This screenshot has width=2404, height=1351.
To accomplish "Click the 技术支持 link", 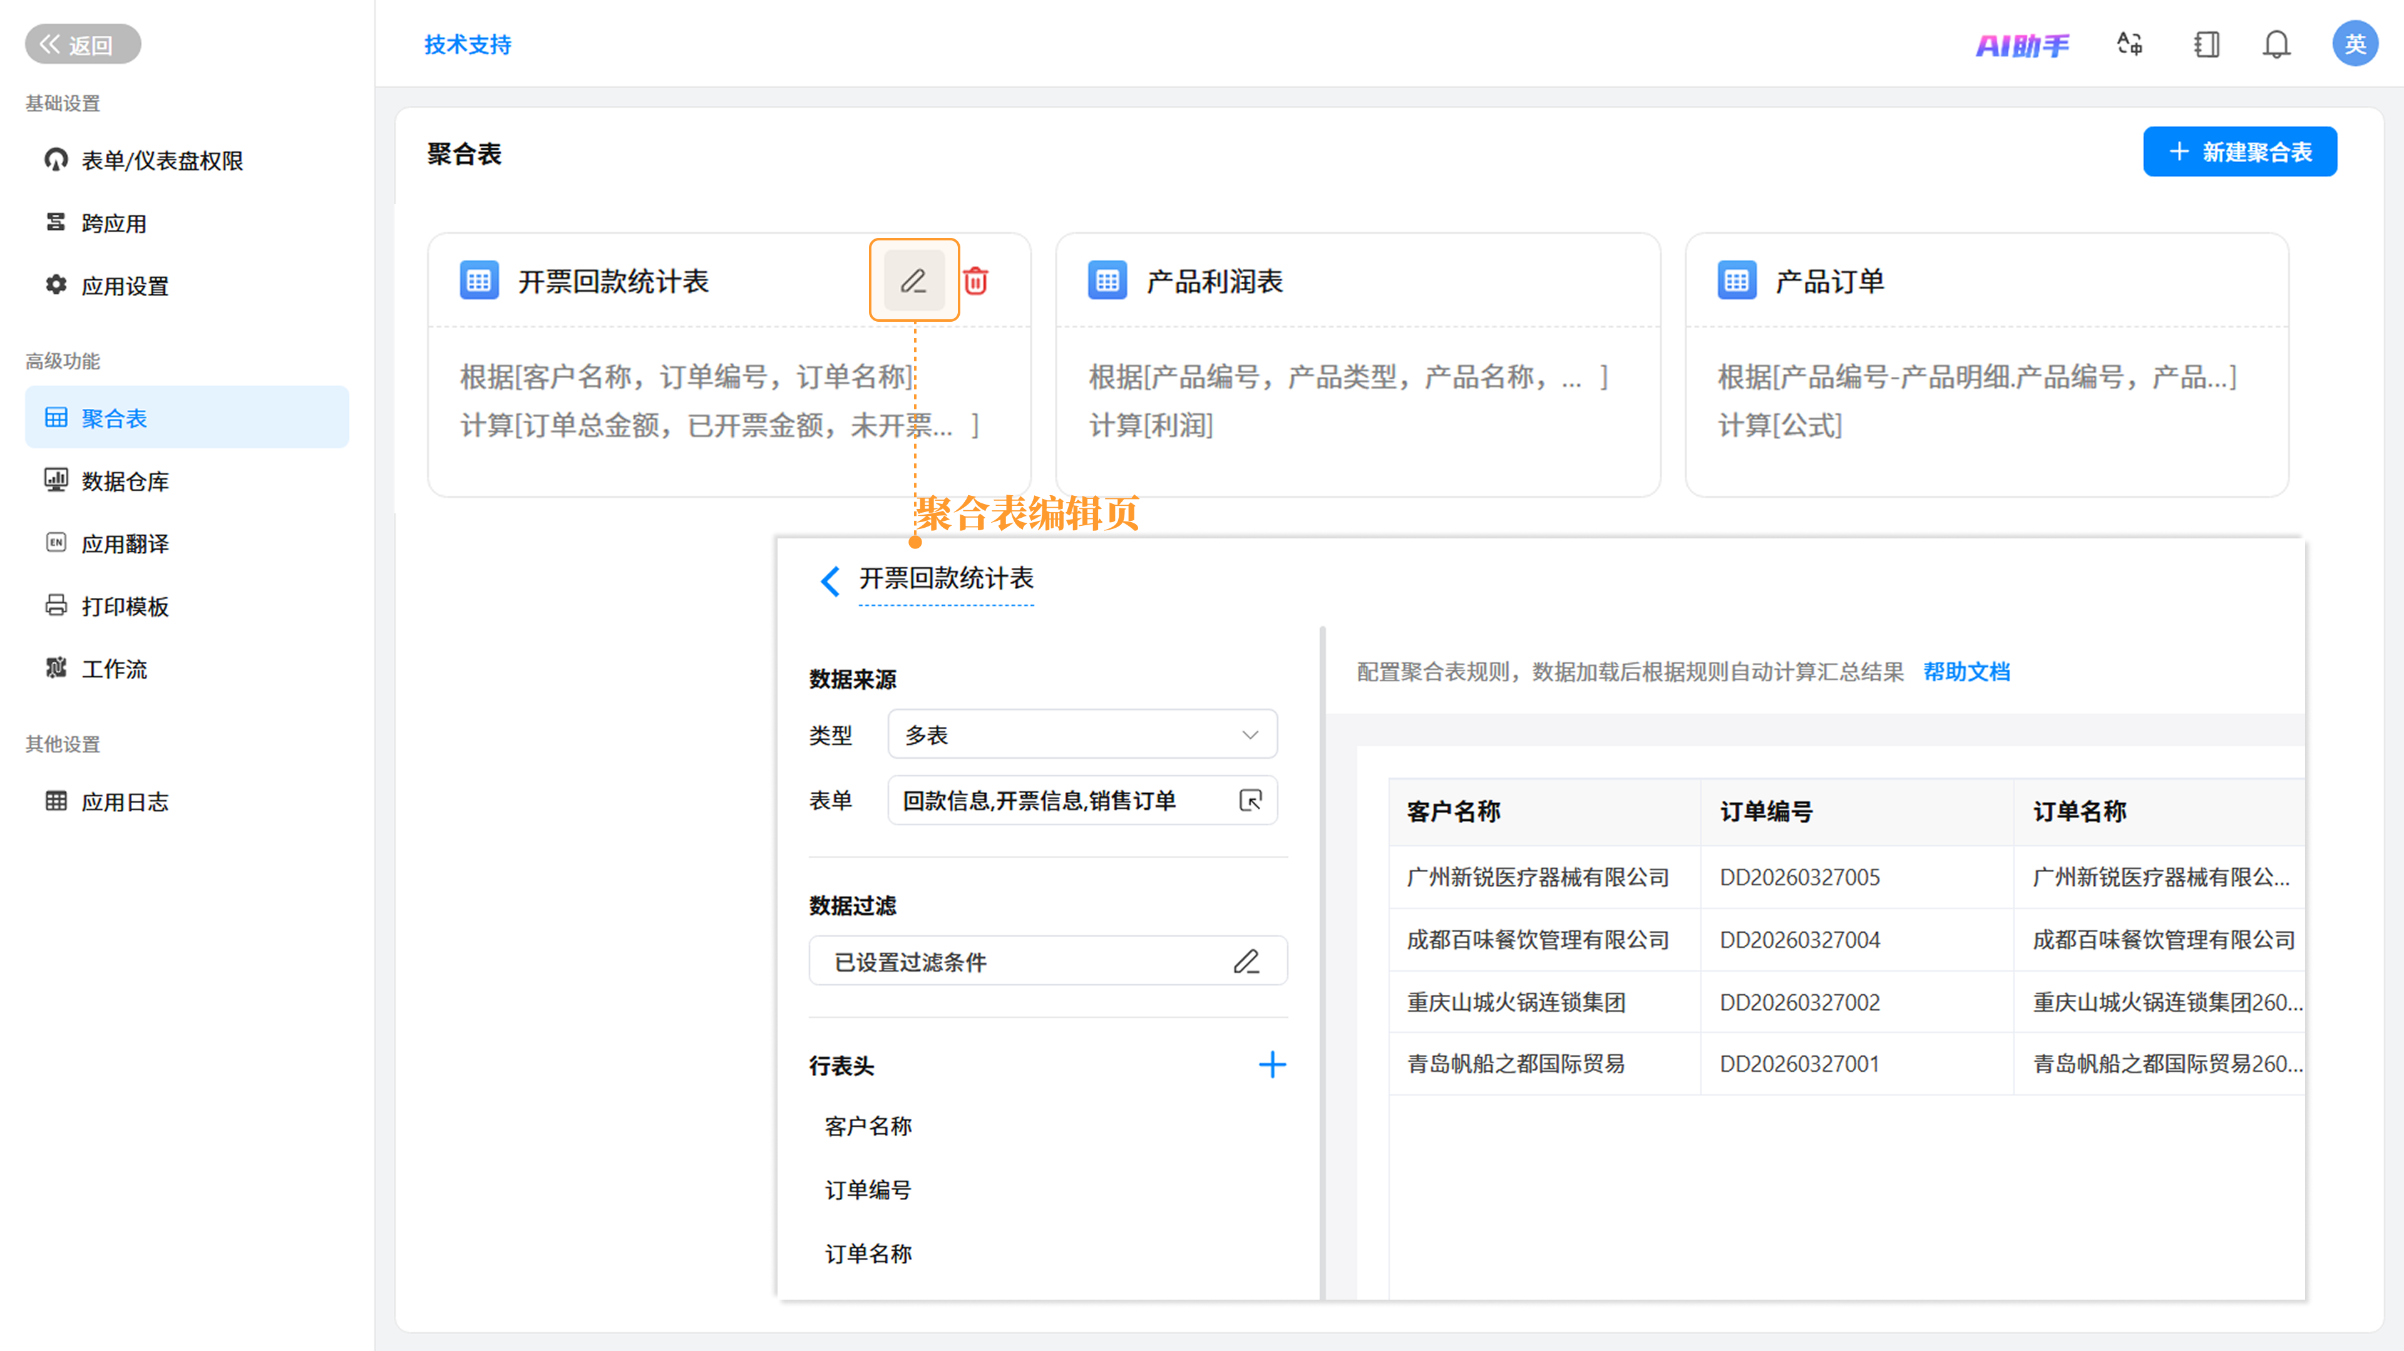I will click(x=468, y=44).
